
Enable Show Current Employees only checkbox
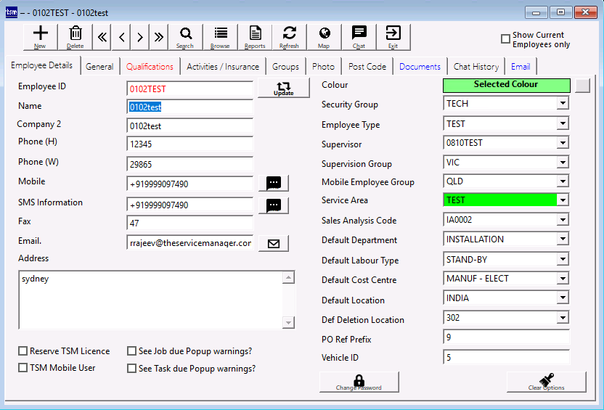pyautogui.click(x=506, y=39)
